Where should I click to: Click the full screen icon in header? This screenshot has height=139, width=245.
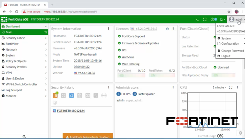[x=205, y=20]
